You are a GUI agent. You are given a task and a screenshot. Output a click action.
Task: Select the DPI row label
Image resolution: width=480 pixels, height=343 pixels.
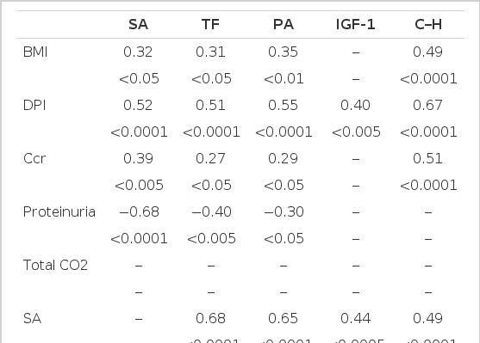34,106
